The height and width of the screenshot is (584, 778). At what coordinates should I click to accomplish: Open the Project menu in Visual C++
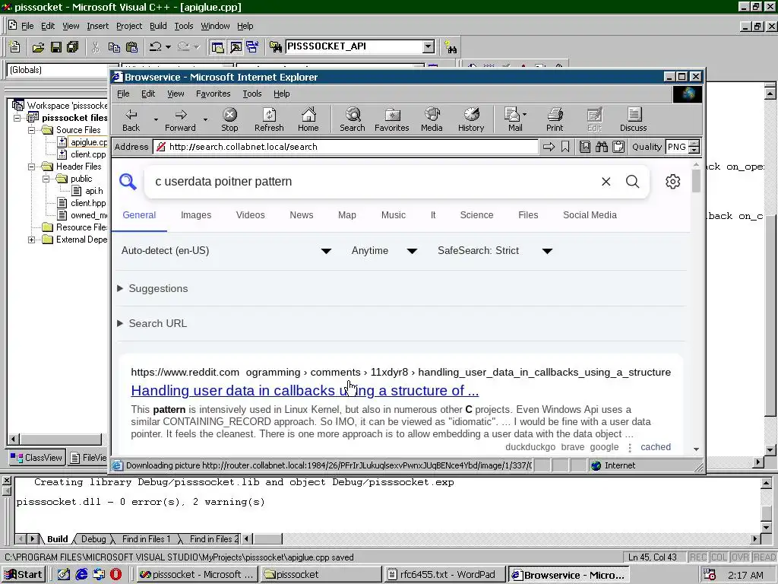click(x=129, y=26)
